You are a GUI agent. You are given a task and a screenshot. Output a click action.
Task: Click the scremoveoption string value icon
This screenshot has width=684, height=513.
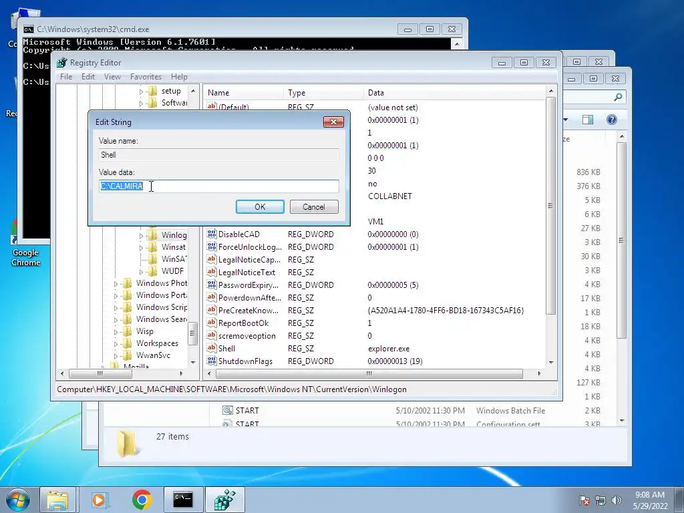(212, 335)
